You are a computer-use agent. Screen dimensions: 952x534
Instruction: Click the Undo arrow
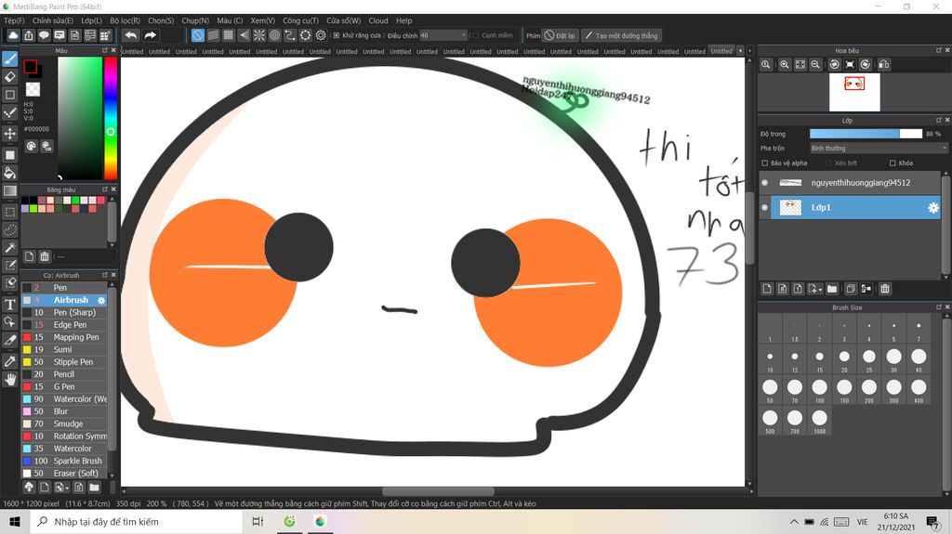130,35
